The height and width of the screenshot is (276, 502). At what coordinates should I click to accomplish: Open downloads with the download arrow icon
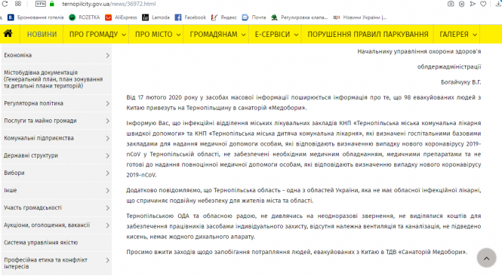(498, 4)
